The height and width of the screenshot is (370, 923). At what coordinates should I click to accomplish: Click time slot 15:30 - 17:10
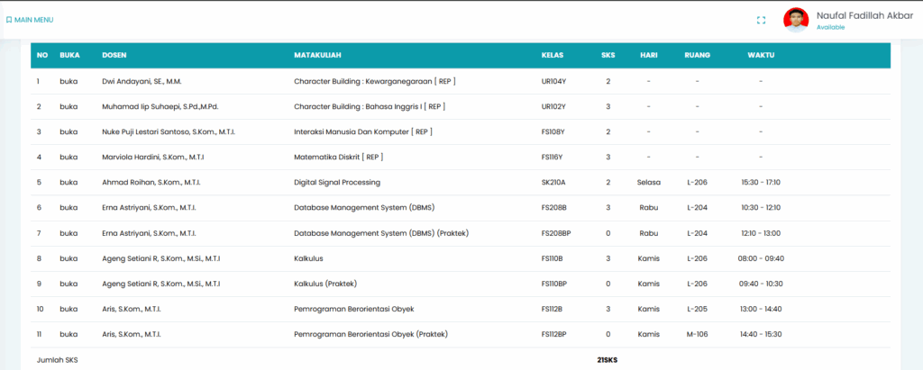tap(761, 183)
